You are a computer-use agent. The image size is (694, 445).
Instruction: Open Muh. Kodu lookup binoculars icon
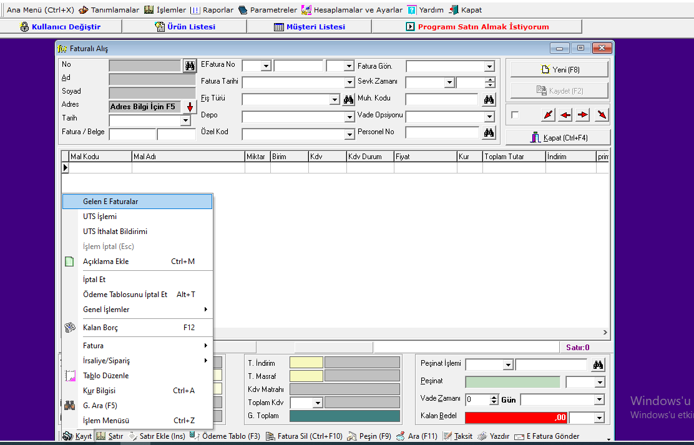point(489,99)
